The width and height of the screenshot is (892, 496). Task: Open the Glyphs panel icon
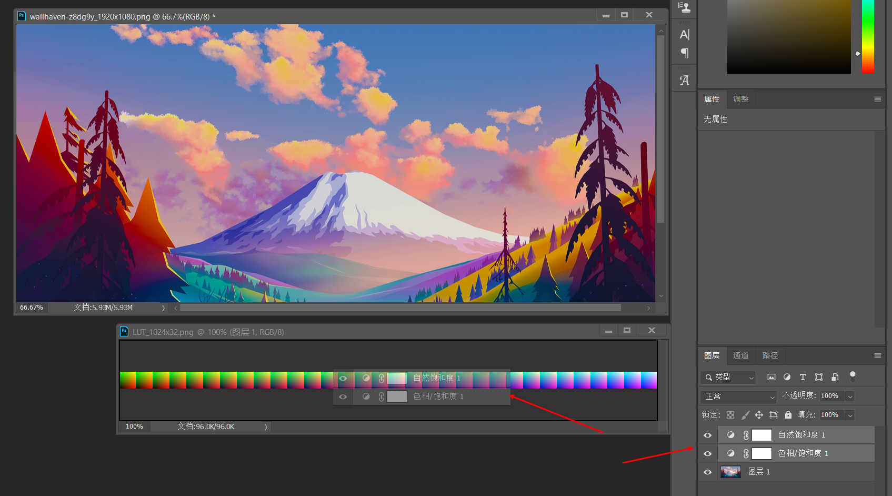(684, 81)
